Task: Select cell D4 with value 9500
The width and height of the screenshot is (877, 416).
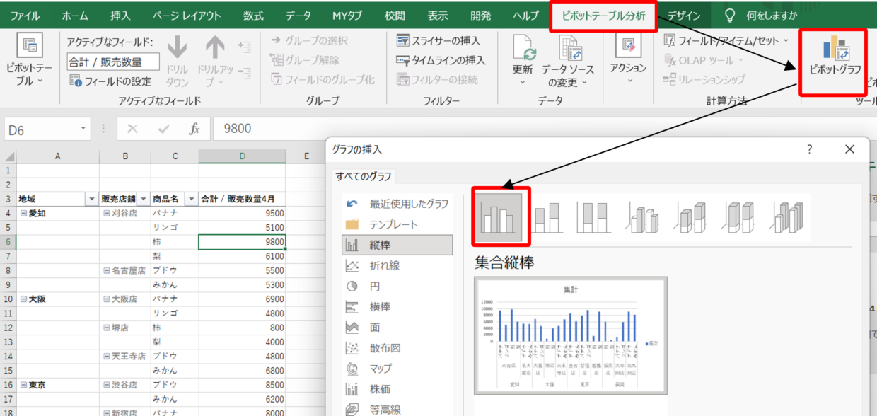Action: coord(242,213)
